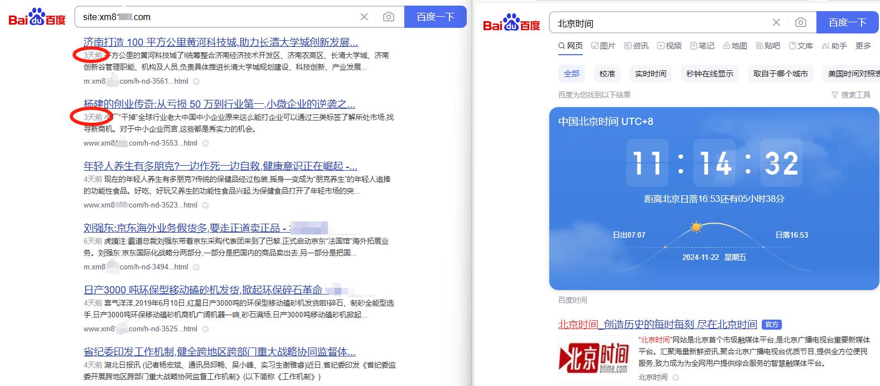Screen dimensions: 880x386
Task: Open camera image search in left window
Action: [389, 17]
